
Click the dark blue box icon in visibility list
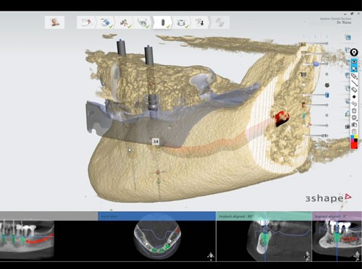coord(304,74)
